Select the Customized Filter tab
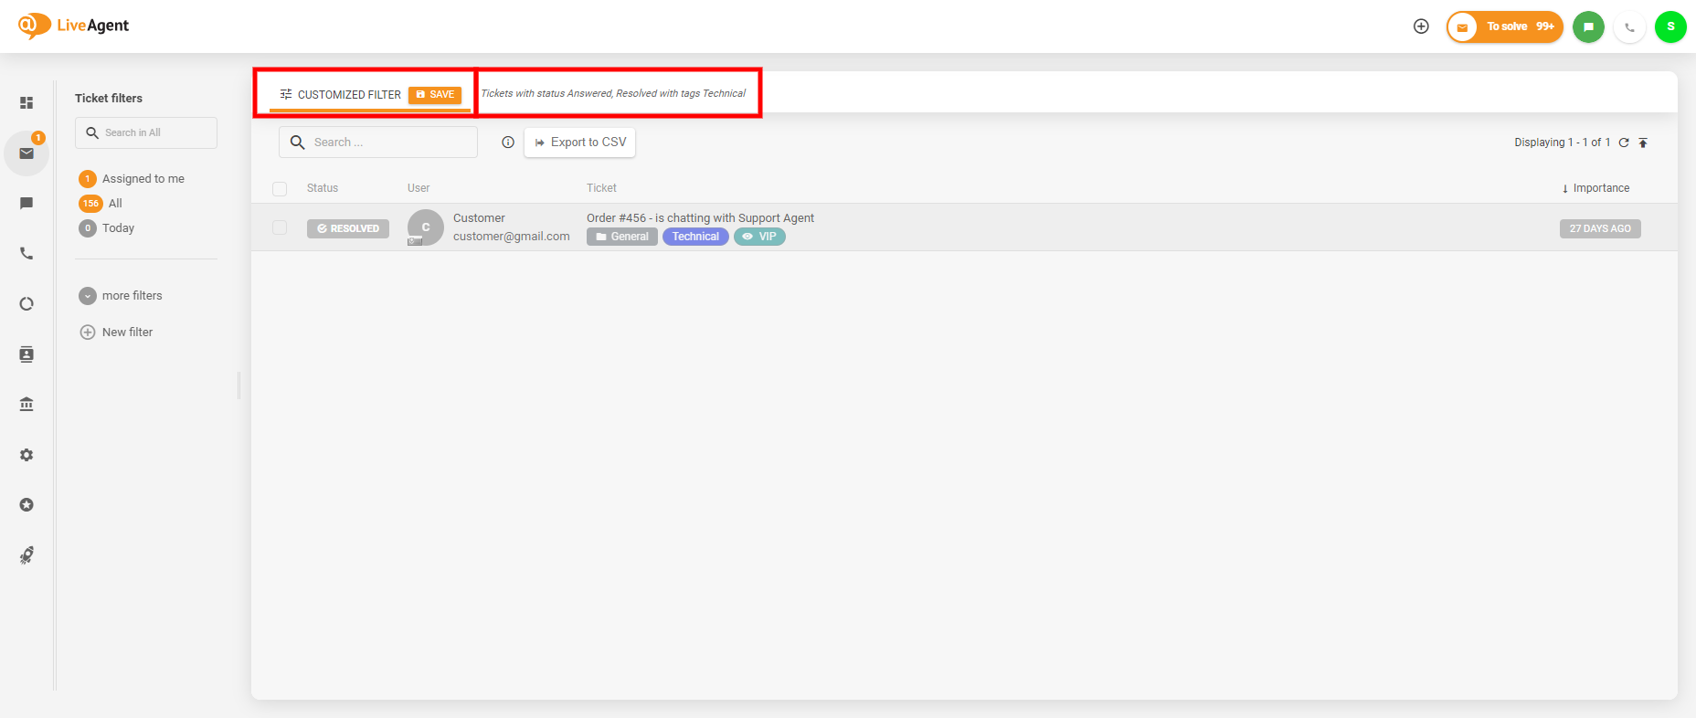1696x718 pixels. click(341, 95)
